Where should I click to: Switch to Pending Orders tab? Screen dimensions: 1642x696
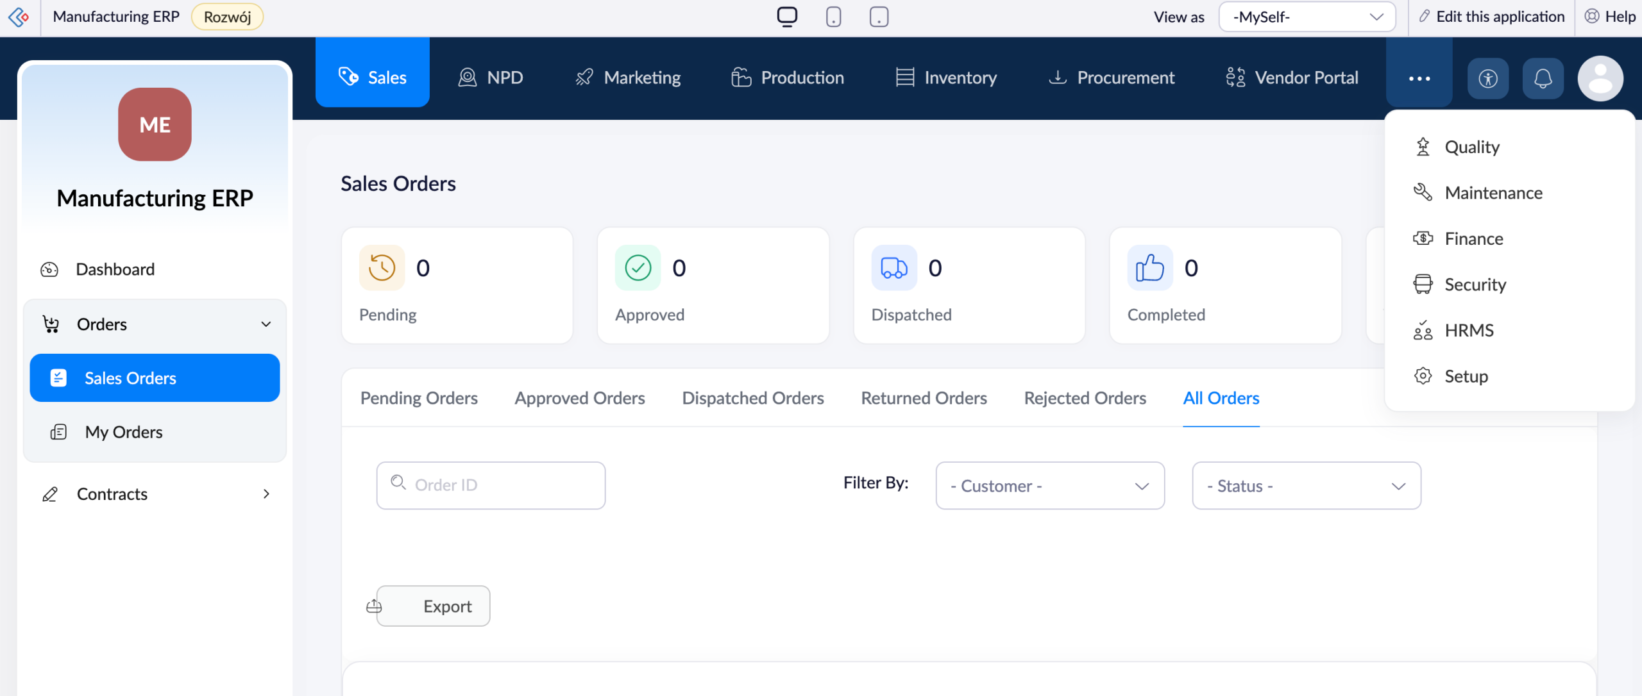[x=419, y=398]
